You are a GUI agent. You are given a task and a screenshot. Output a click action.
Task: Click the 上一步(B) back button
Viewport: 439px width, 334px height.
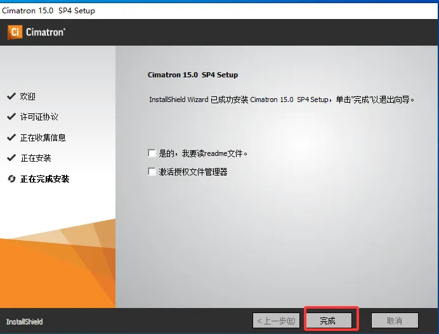(276, 320)
